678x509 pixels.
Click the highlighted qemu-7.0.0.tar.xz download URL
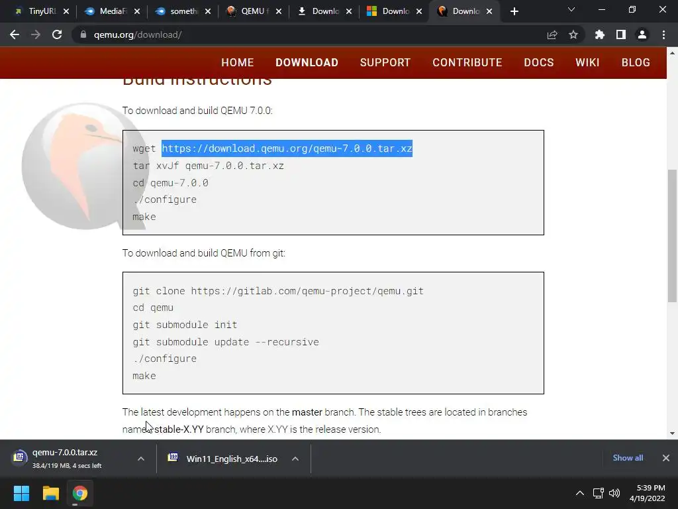click(287, 148)
